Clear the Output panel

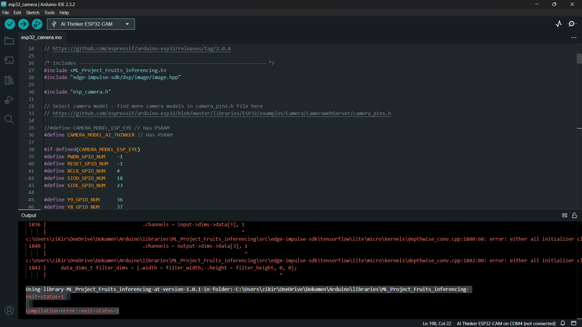coord(564,215)
